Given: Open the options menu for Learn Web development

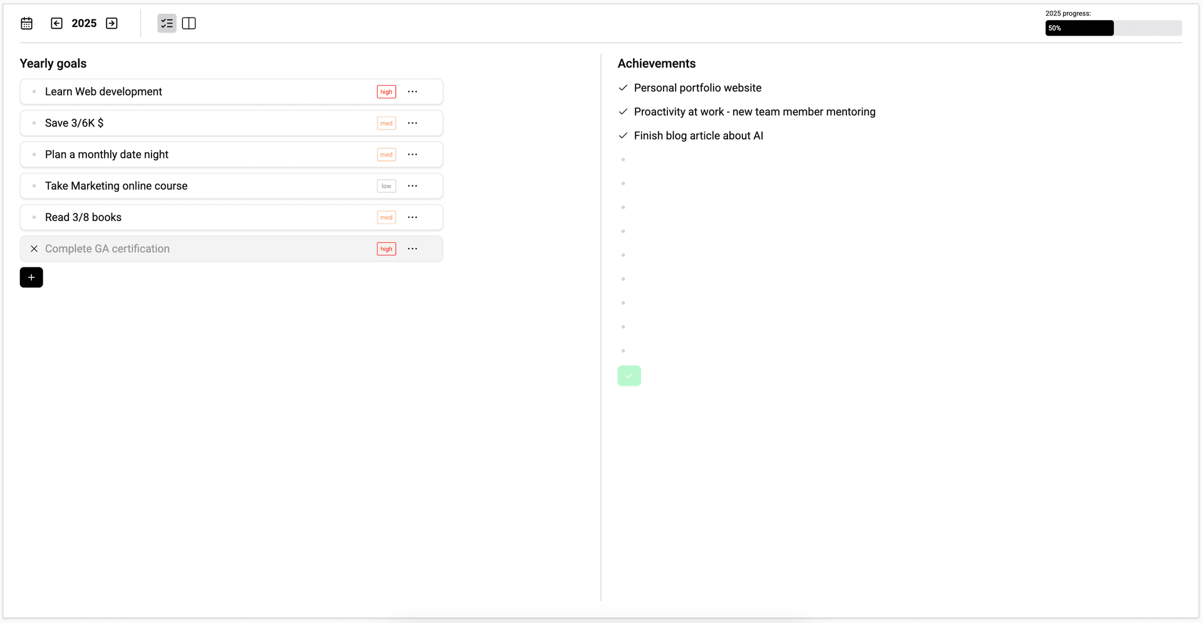Looking at the screenshot, I should pyautogui.click(x=412, y=91).
